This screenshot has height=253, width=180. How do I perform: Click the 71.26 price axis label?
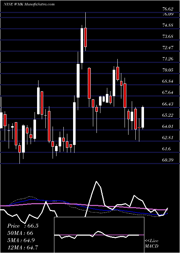(x=167, y=59)
